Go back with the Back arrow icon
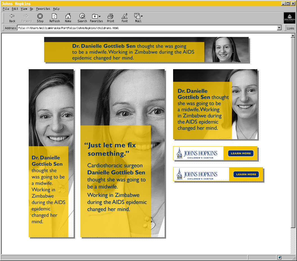 12,16
